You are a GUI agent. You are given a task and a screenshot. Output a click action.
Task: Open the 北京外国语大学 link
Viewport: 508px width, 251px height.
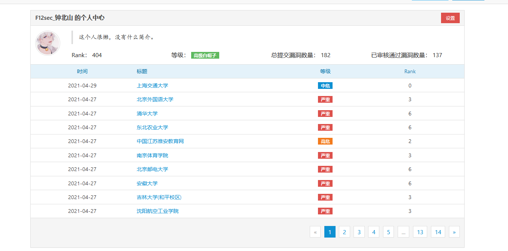pyautogui.click(x=155, y=99)
